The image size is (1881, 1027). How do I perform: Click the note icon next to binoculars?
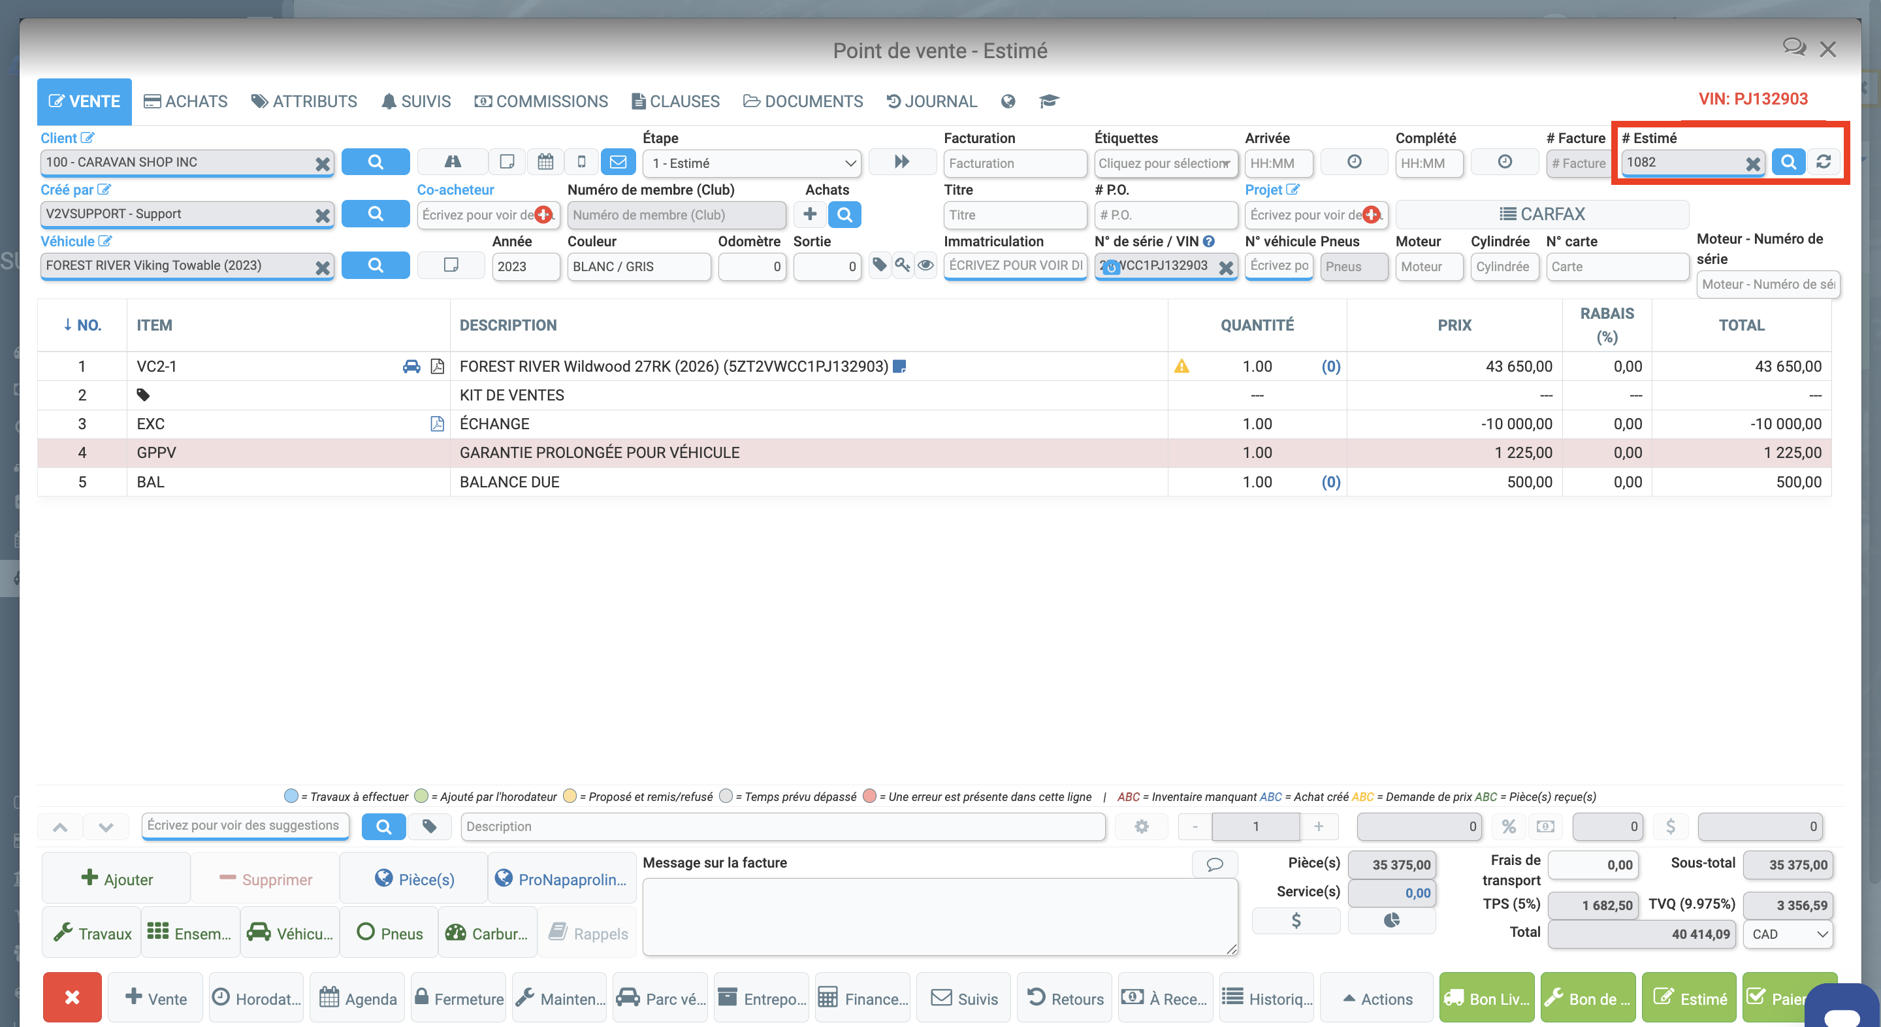(x=507, y=162)
